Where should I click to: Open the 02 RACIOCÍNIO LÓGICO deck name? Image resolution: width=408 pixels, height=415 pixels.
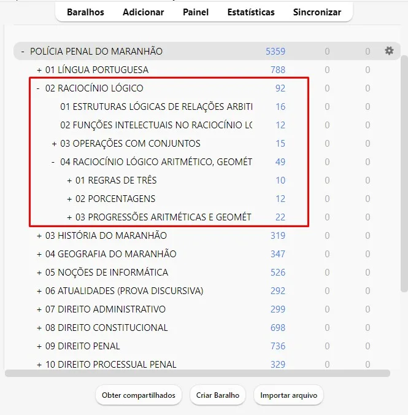[x=94, y=88]
